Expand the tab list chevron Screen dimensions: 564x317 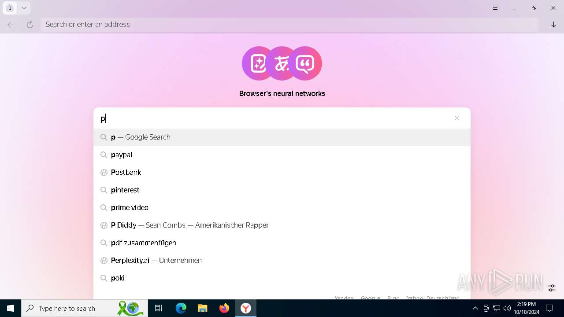24,8
